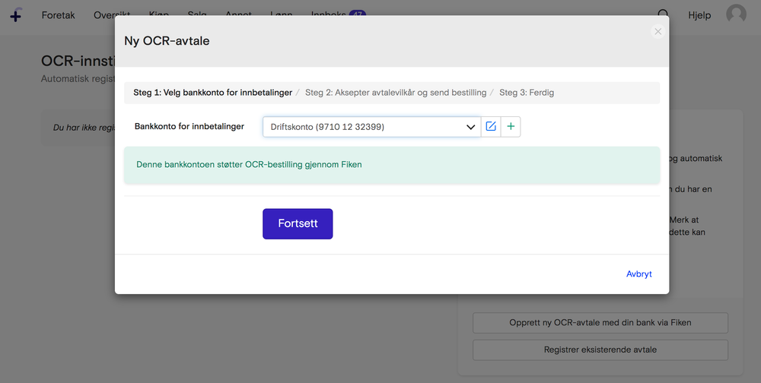Screen dimensions: 761x383
Task: Add a new bank account with plus icon
Action: (511, 127)
